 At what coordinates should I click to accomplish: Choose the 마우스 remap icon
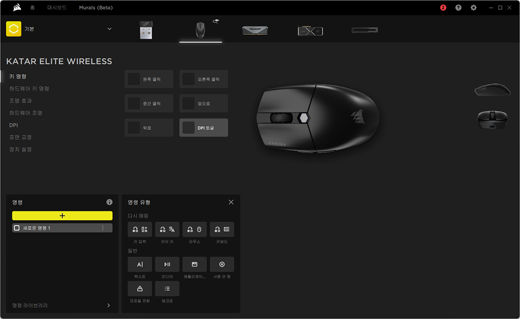click(x=194, y=229)
